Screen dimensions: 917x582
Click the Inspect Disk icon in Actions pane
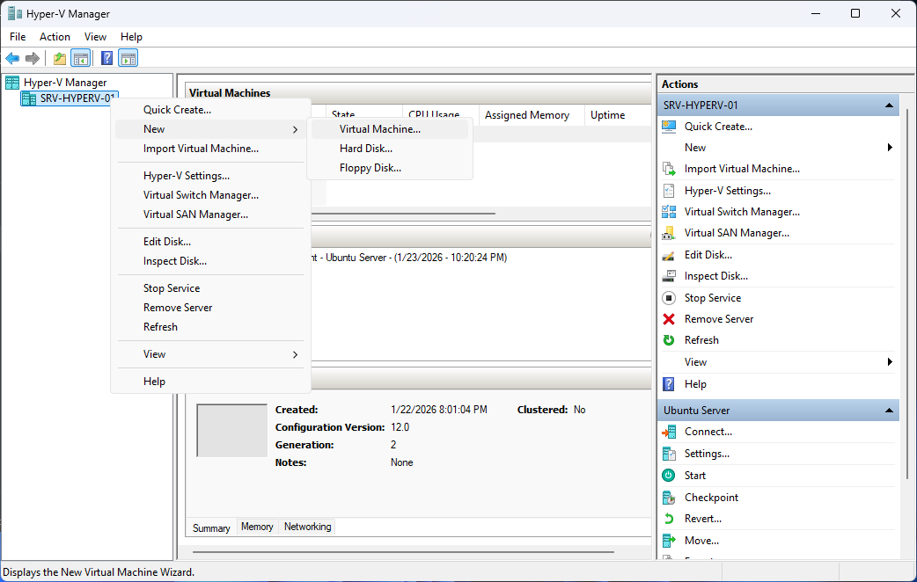coord(670,275)
